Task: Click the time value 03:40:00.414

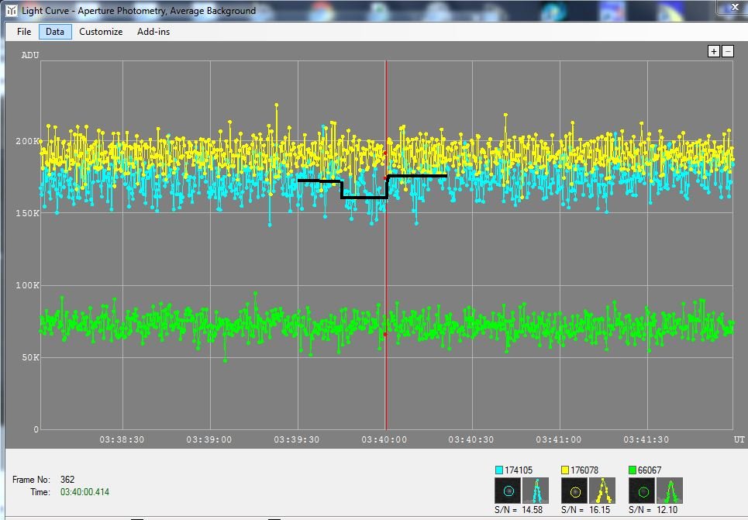Action: (x=86, y=492)
